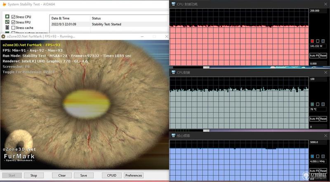Minimize the FurMark window
Viewport: 330px width, 182px height.
pyautogui.click(x=142, y=36)
